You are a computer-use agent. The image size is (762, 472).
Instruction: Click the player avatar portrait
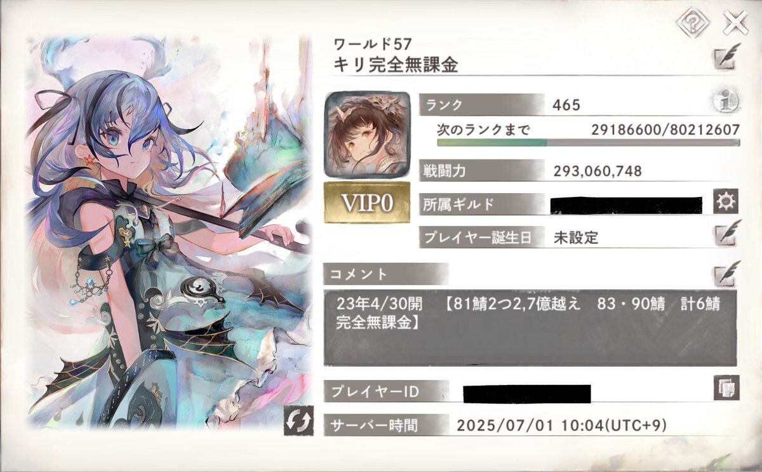(366, 135)
